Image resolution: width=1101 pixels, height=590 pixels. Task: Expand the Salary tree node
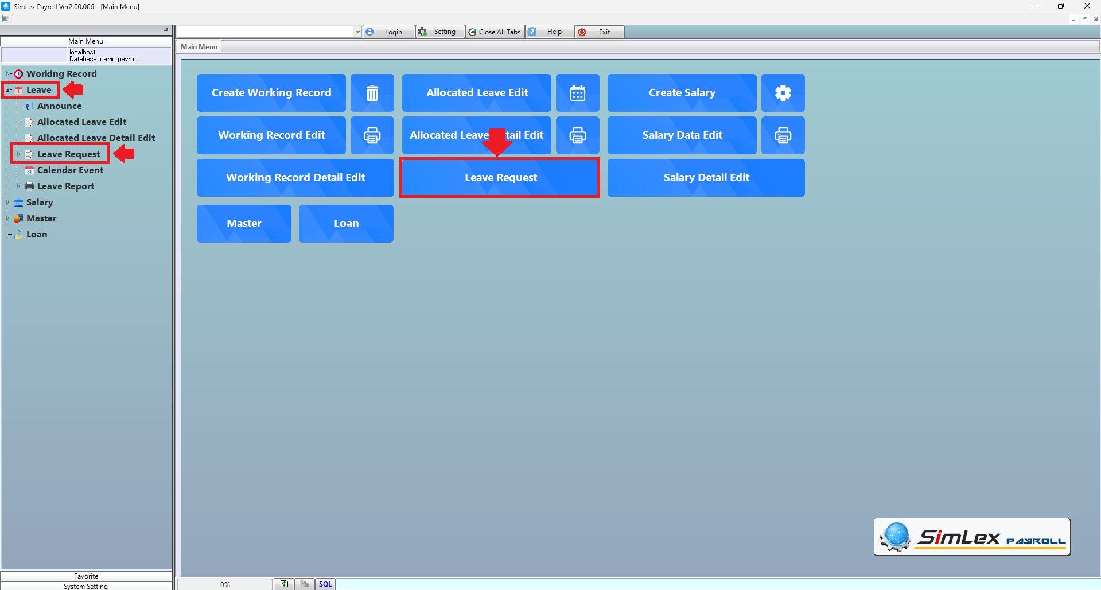(x=8, y=202)
